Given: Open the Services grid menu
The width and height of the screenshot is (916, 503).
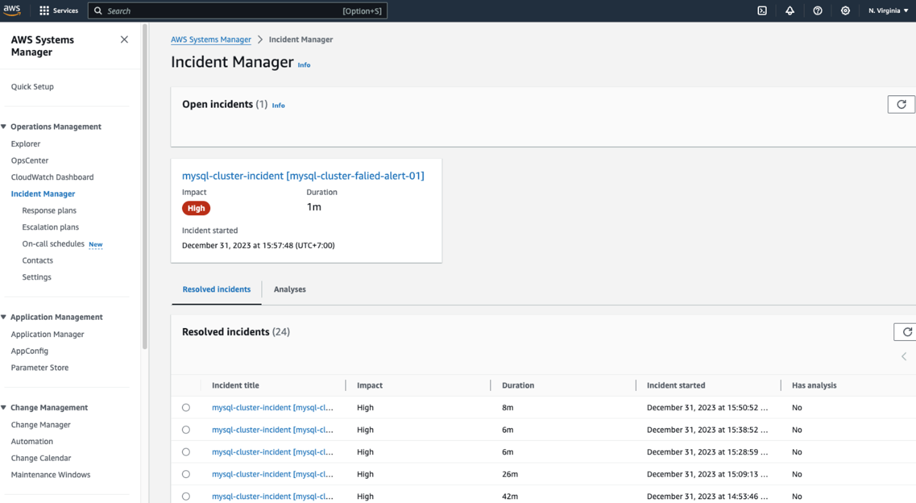Looking at the screenshot, I should (x=58, y=10).
